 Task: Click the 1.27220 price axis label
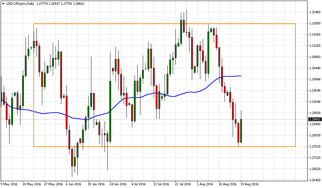click(315, 158)
